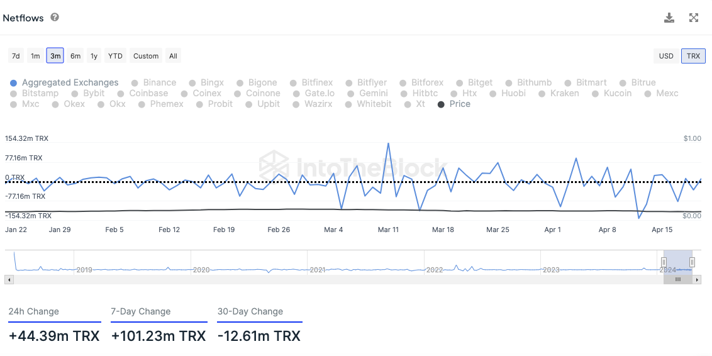Toggle the Price legend series
The width and height of the screenshot is (712, 356).
[454, 104]
